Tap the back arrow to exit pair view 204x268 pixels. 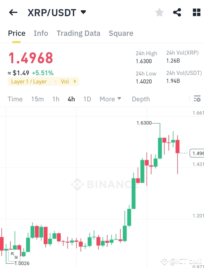(x=13, y=12)
